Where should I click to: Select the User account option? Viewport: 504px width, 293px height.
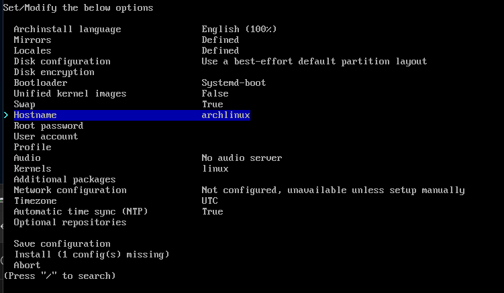coord(46,137)
